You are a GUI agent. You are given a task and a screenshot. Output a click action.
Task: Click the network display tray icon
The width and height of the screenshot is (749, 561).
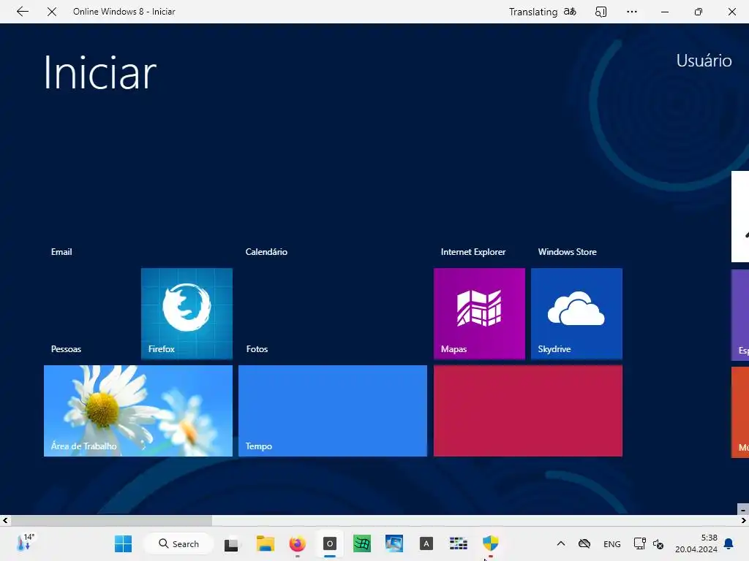click(x=639, y=543)
